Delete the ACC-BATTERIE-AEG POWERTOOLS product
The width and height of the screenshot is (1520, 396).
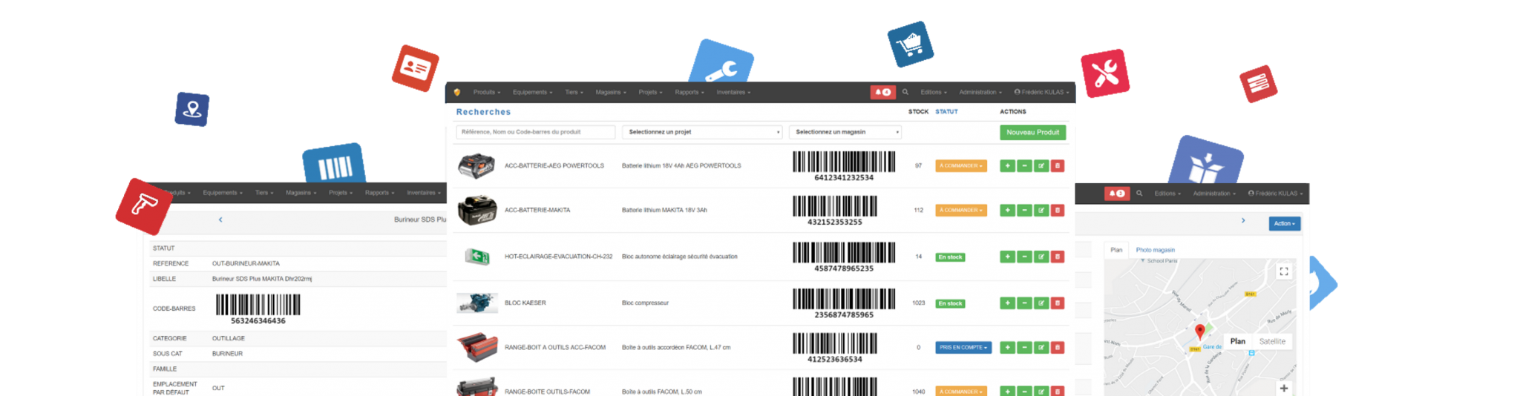pyautogui.click(x=1058, y=166)
